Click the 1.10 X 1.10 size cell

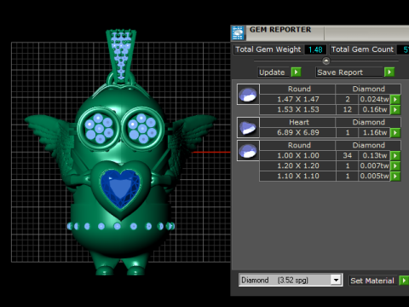pyautogui.click(x=298, y=176)
